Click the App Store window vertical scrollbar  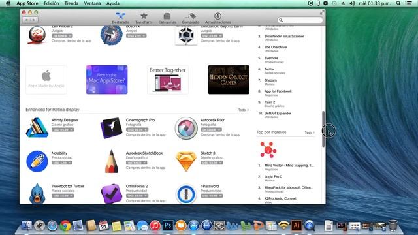click(323, 129)
